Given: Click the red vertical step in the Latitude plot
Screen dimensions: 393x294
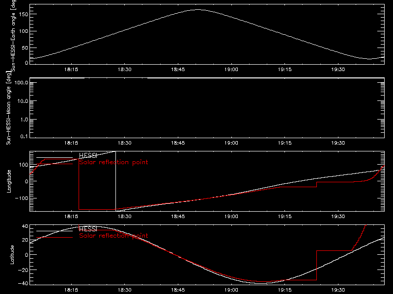Looking at the screenshot, I should [316, 265].
